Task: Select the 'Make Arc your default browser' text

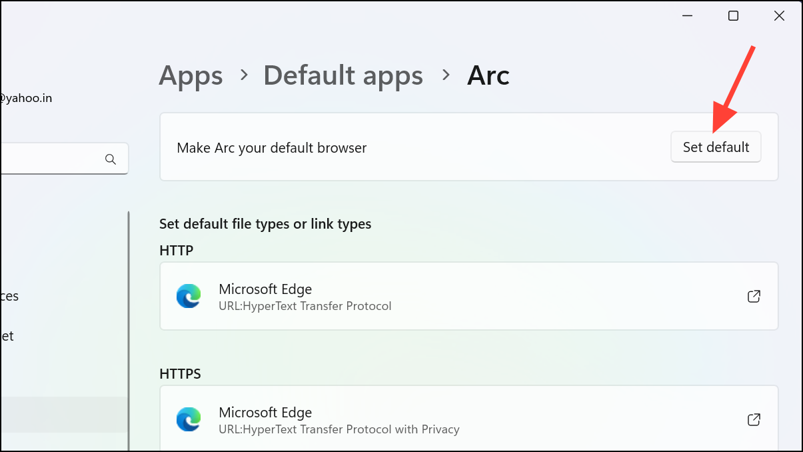Action: [x=272, y=147]
